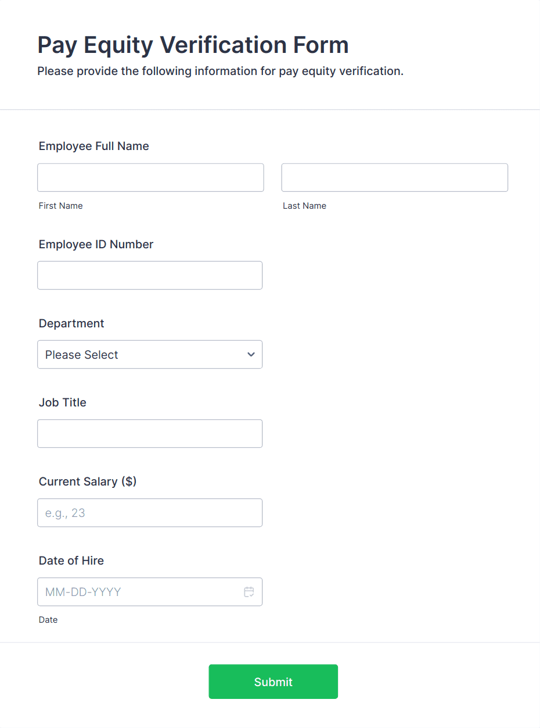
Task: Click the Department field label
Action: pos(71,323)
